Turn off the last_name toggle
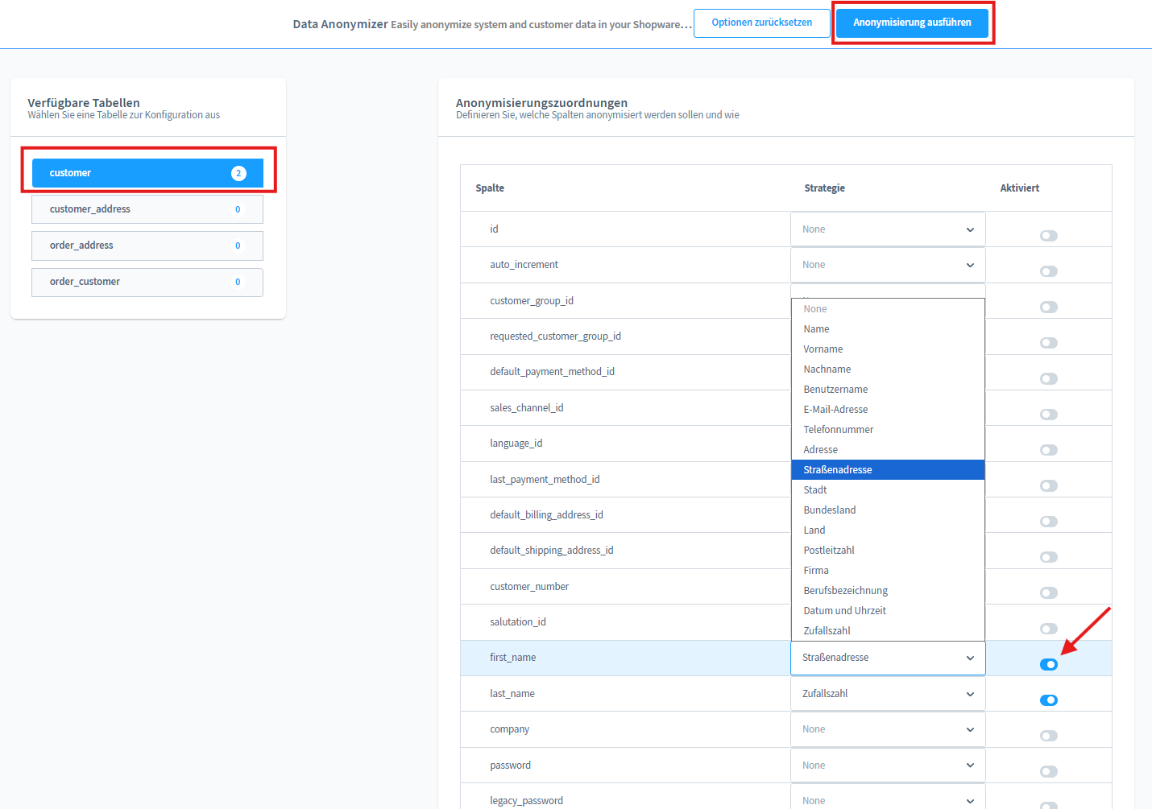The width and height of the screenshot is (1152, 809). click(x=1048, y=700)
